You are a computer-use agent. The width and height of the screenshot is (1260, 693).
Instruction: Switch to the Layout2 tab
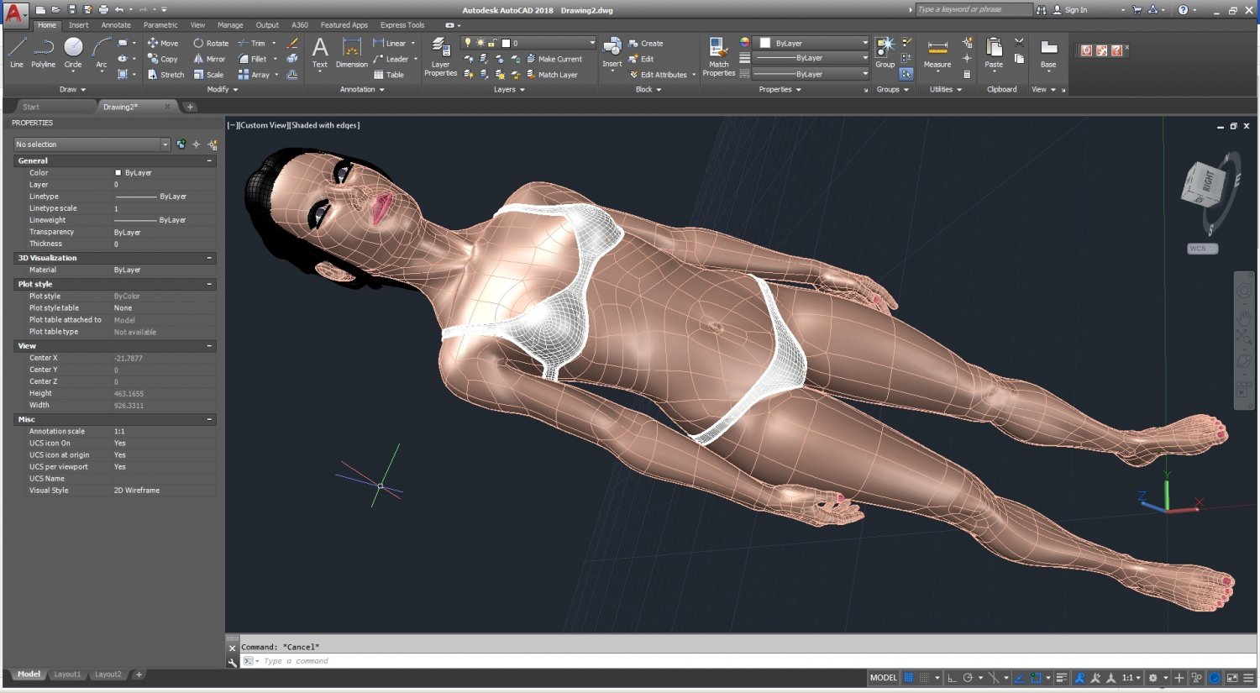pyautogui.click(x=108, y=675)
